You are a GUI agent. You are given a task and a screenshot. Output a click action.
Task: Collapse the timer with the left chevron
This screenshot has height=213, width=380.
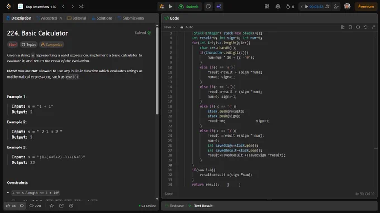pos(301,7)
